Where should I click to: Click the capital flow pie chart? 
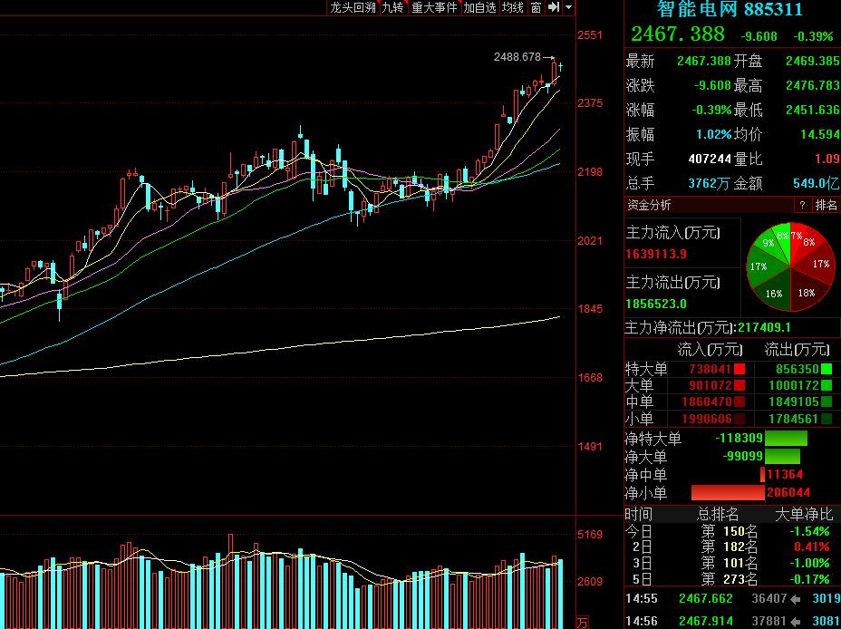(x=790, y=266)
